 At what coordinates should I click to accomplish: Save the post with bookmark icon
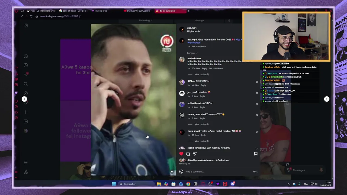256,154
